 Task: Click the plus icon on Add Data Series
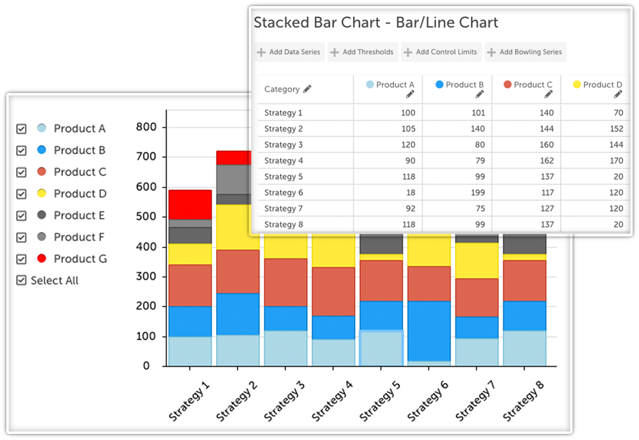click(x=261, y=52)
